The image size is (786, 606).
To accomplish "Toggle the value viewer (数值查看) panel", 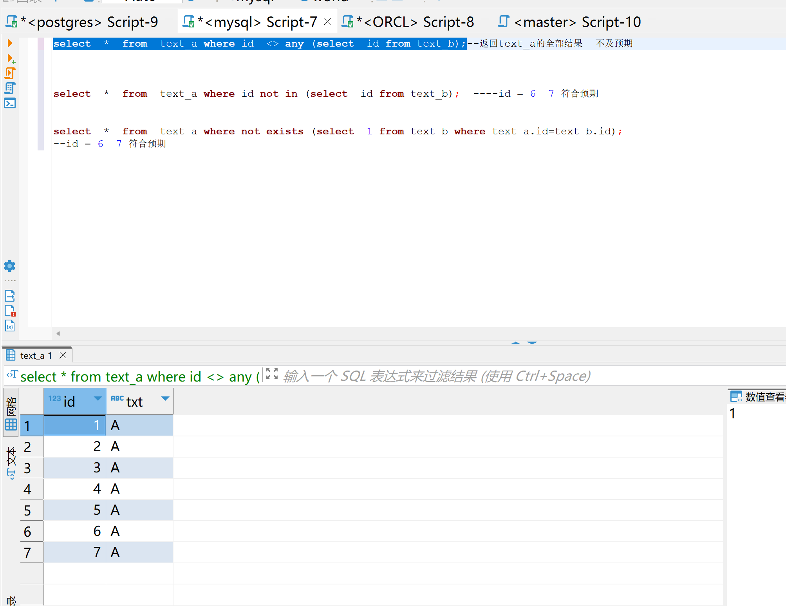I will (757, 397).
